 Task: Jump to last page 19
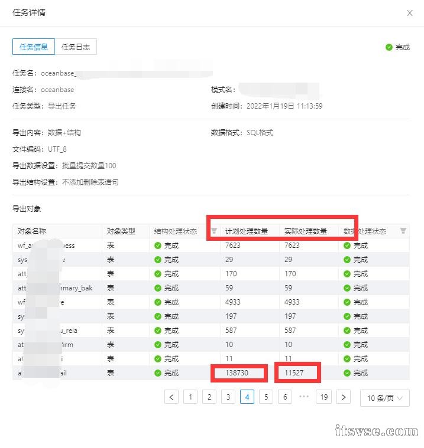tap(324, 397)
